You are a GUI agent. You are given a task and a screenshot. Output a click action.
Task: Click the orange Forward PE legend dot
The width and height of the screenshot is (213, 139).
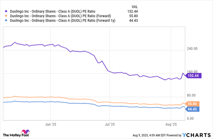6,16
